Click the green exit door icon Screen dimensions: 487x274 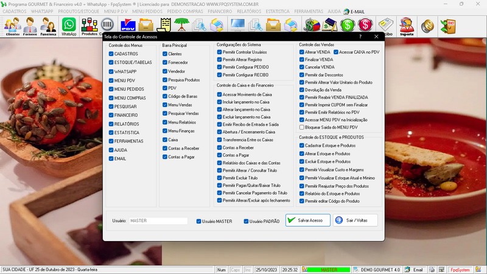[448, 26]
